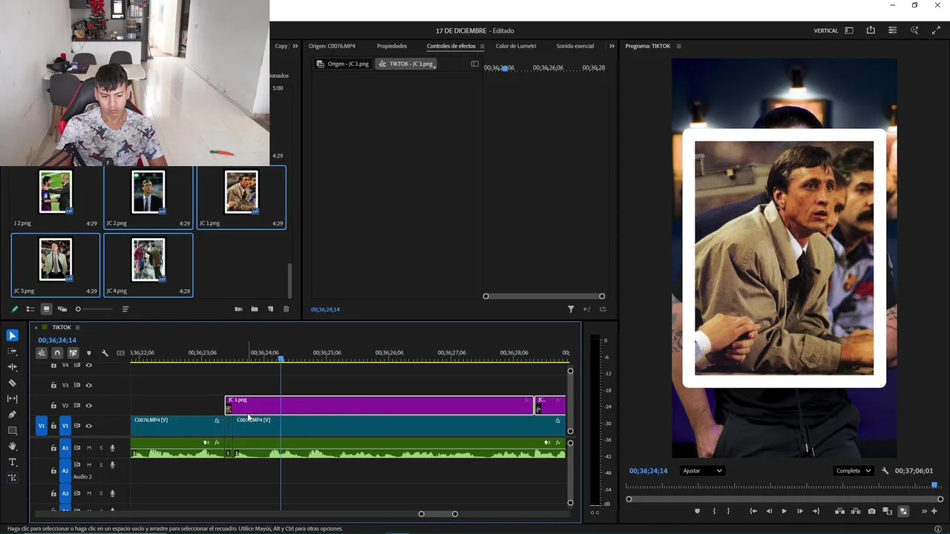Step back one frame in Program monitor
950x534 pixels.
pos(769,511)
